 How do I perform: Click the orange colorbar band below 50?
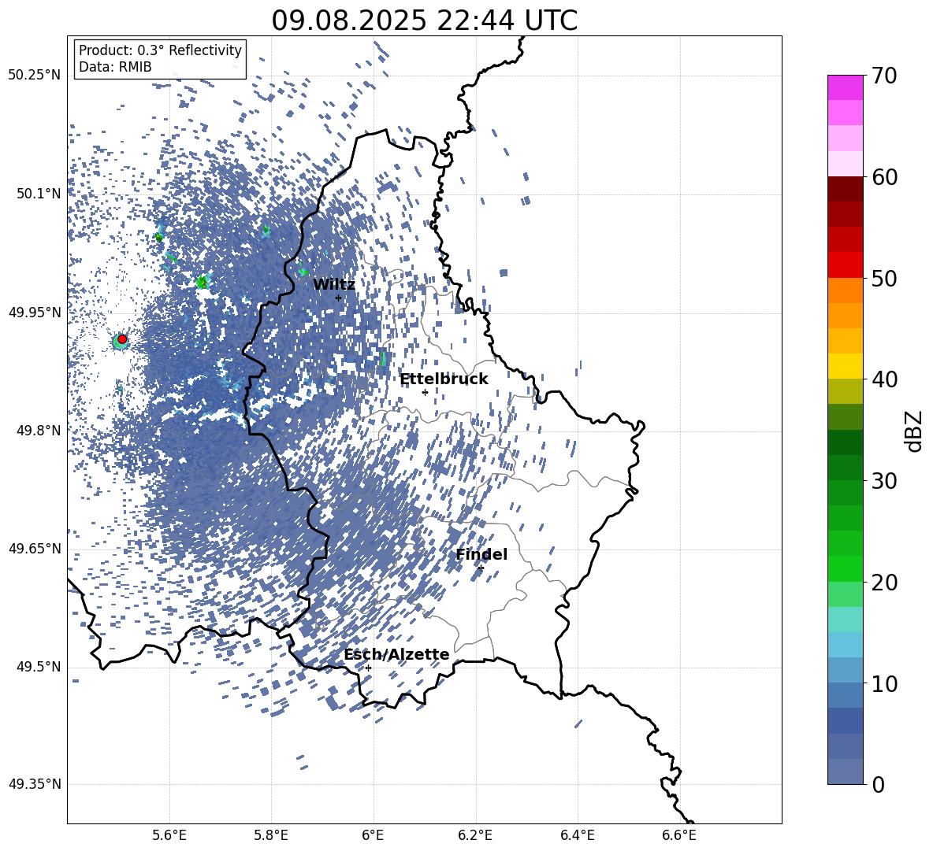(x=845, y=290)
